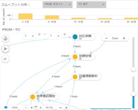Start the process animation play button
138x110 pixels.
click(5, 49)
